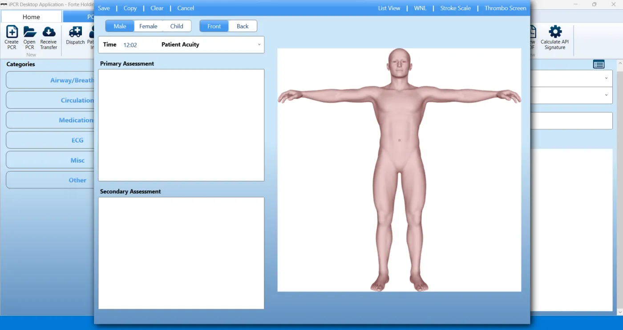
Task: Click the list icon above the right panel
Action: point(599,64)
